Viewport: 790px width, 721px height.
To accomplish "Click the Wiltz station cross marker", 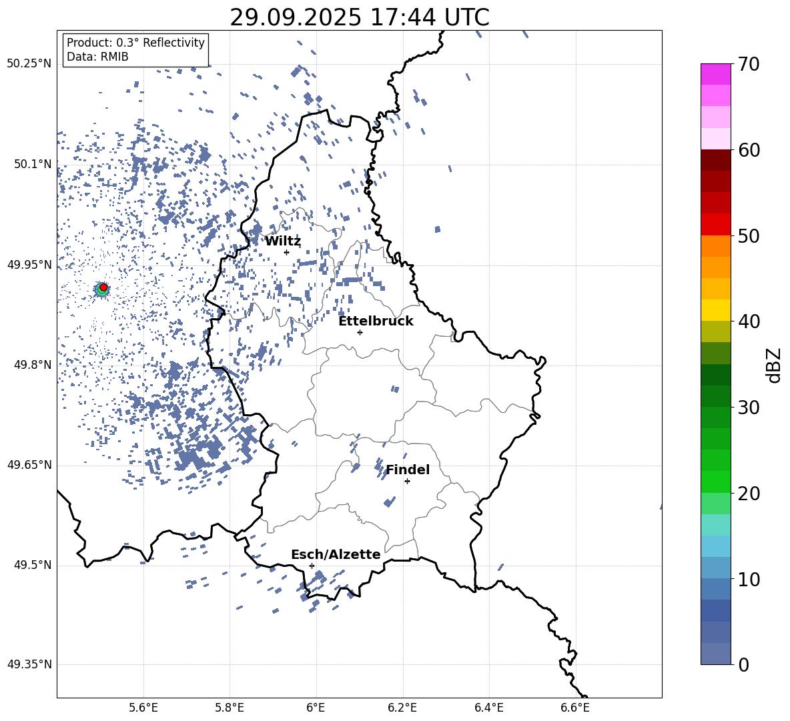I will [287, 252].
